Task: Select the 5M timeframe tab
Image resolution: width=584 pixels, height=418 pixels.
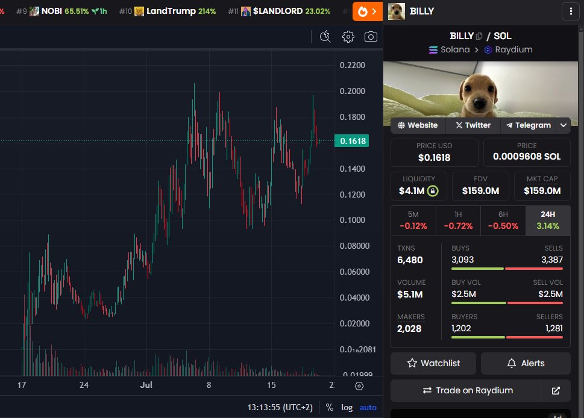Action: (x=413, y=220)
